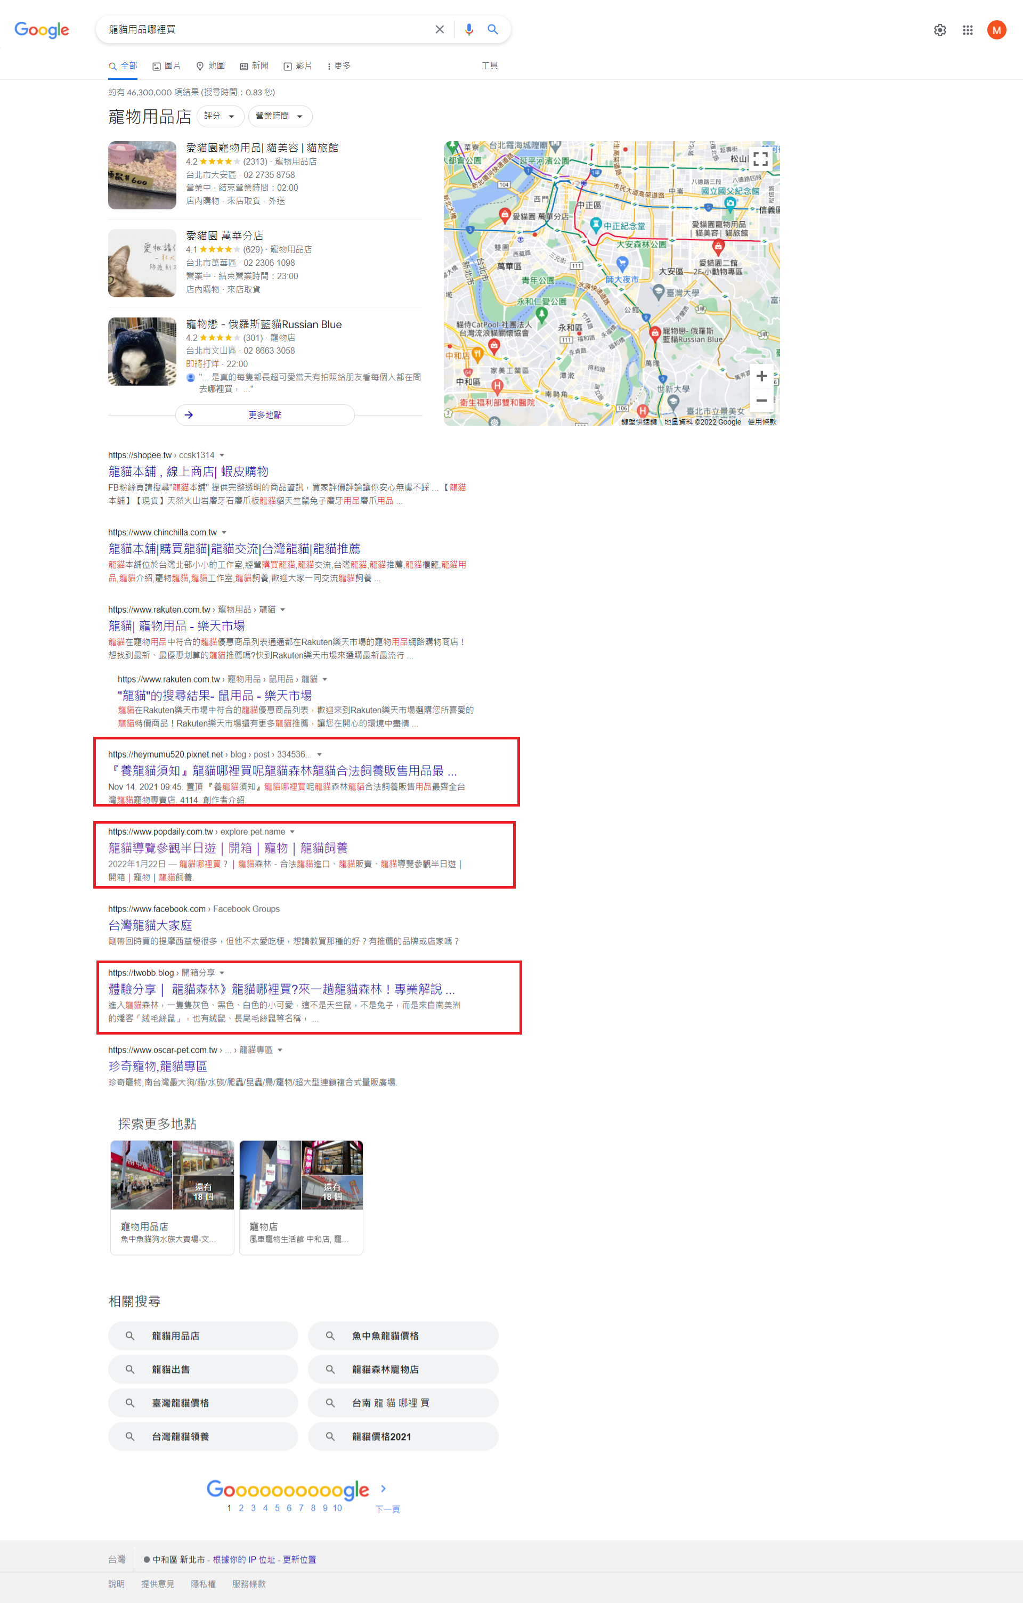Viewport: 1023px width, 1603px height.
Task: Expand the map to fullscreen
Action: [761, 158]
